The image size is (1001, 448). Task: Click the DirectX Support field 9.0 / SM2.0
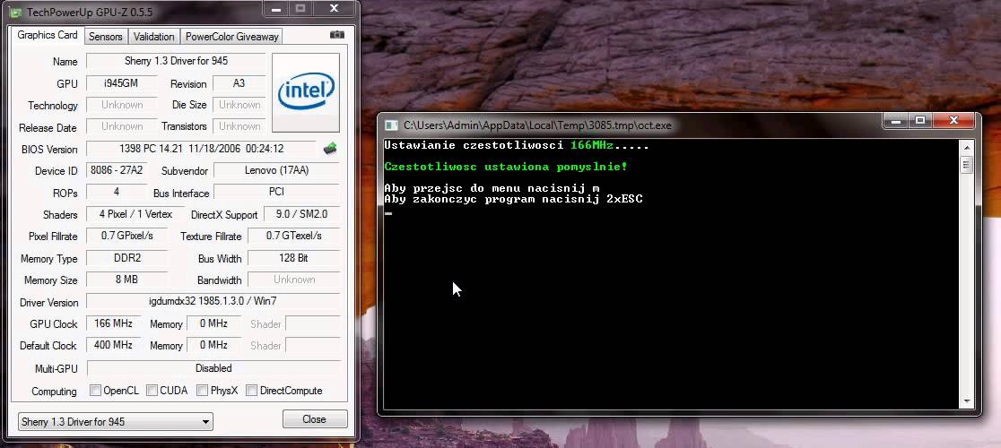[x=300, y=214]
